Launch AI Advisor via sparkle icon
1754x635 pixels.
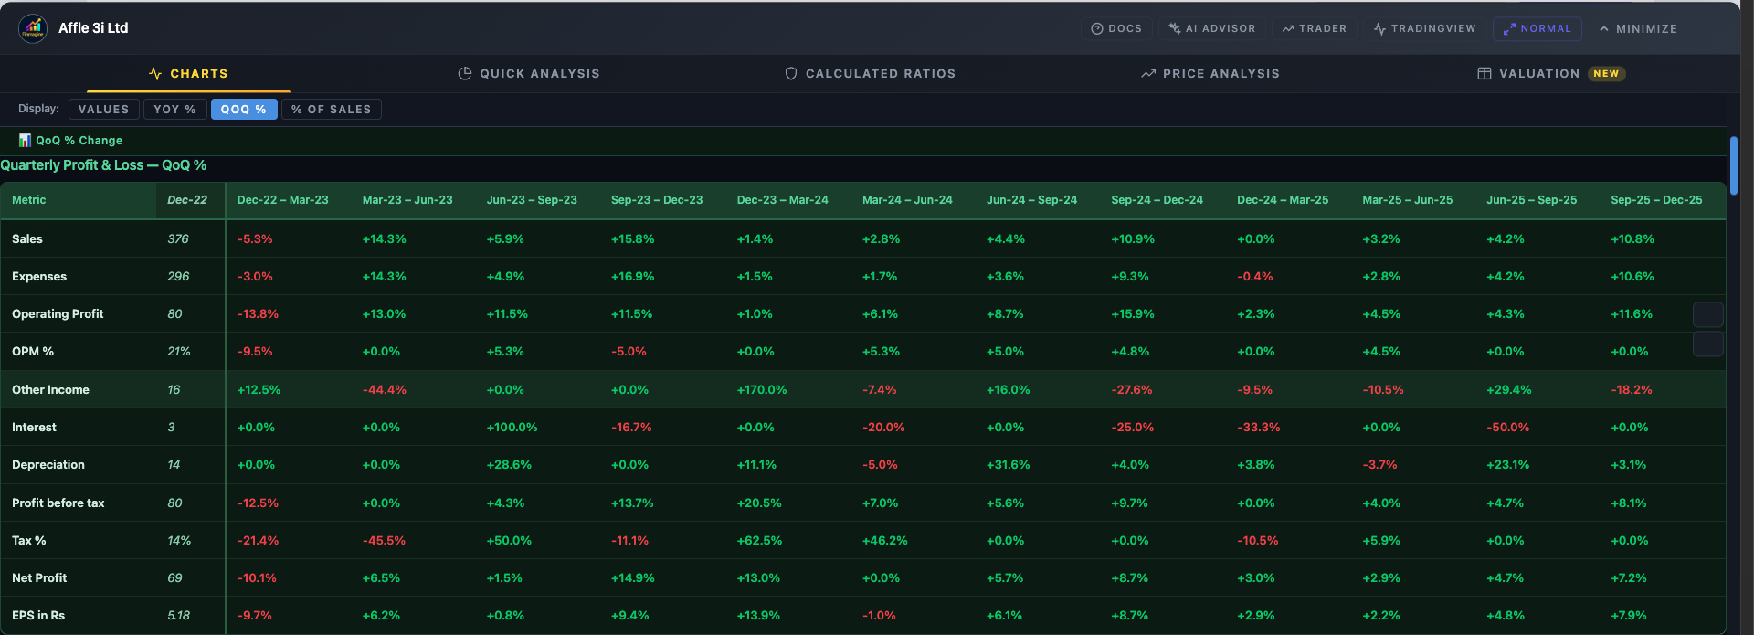(x=1175, y=29)
